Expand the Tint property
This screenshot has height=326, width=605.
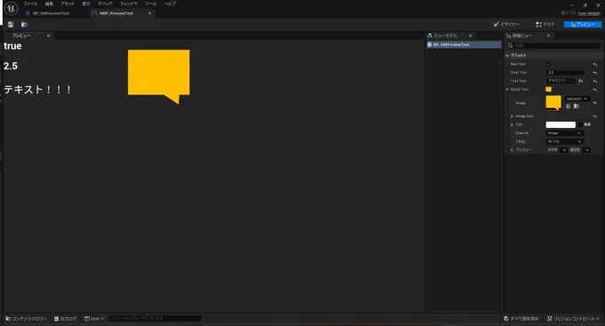tap(512, 125)
